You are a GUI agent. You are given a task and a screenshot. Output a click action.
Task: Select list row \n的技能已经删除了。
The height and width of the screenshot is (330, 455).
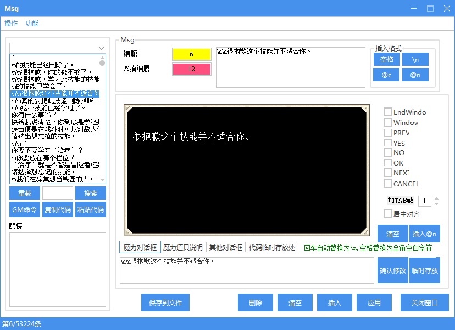click(x=55, y=65)
